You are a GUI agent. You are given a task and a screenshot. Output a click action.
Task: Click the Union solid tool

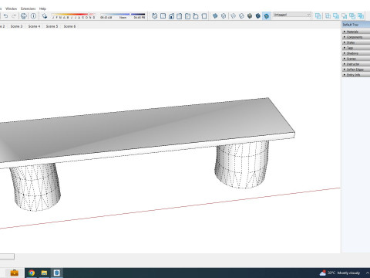336,16
